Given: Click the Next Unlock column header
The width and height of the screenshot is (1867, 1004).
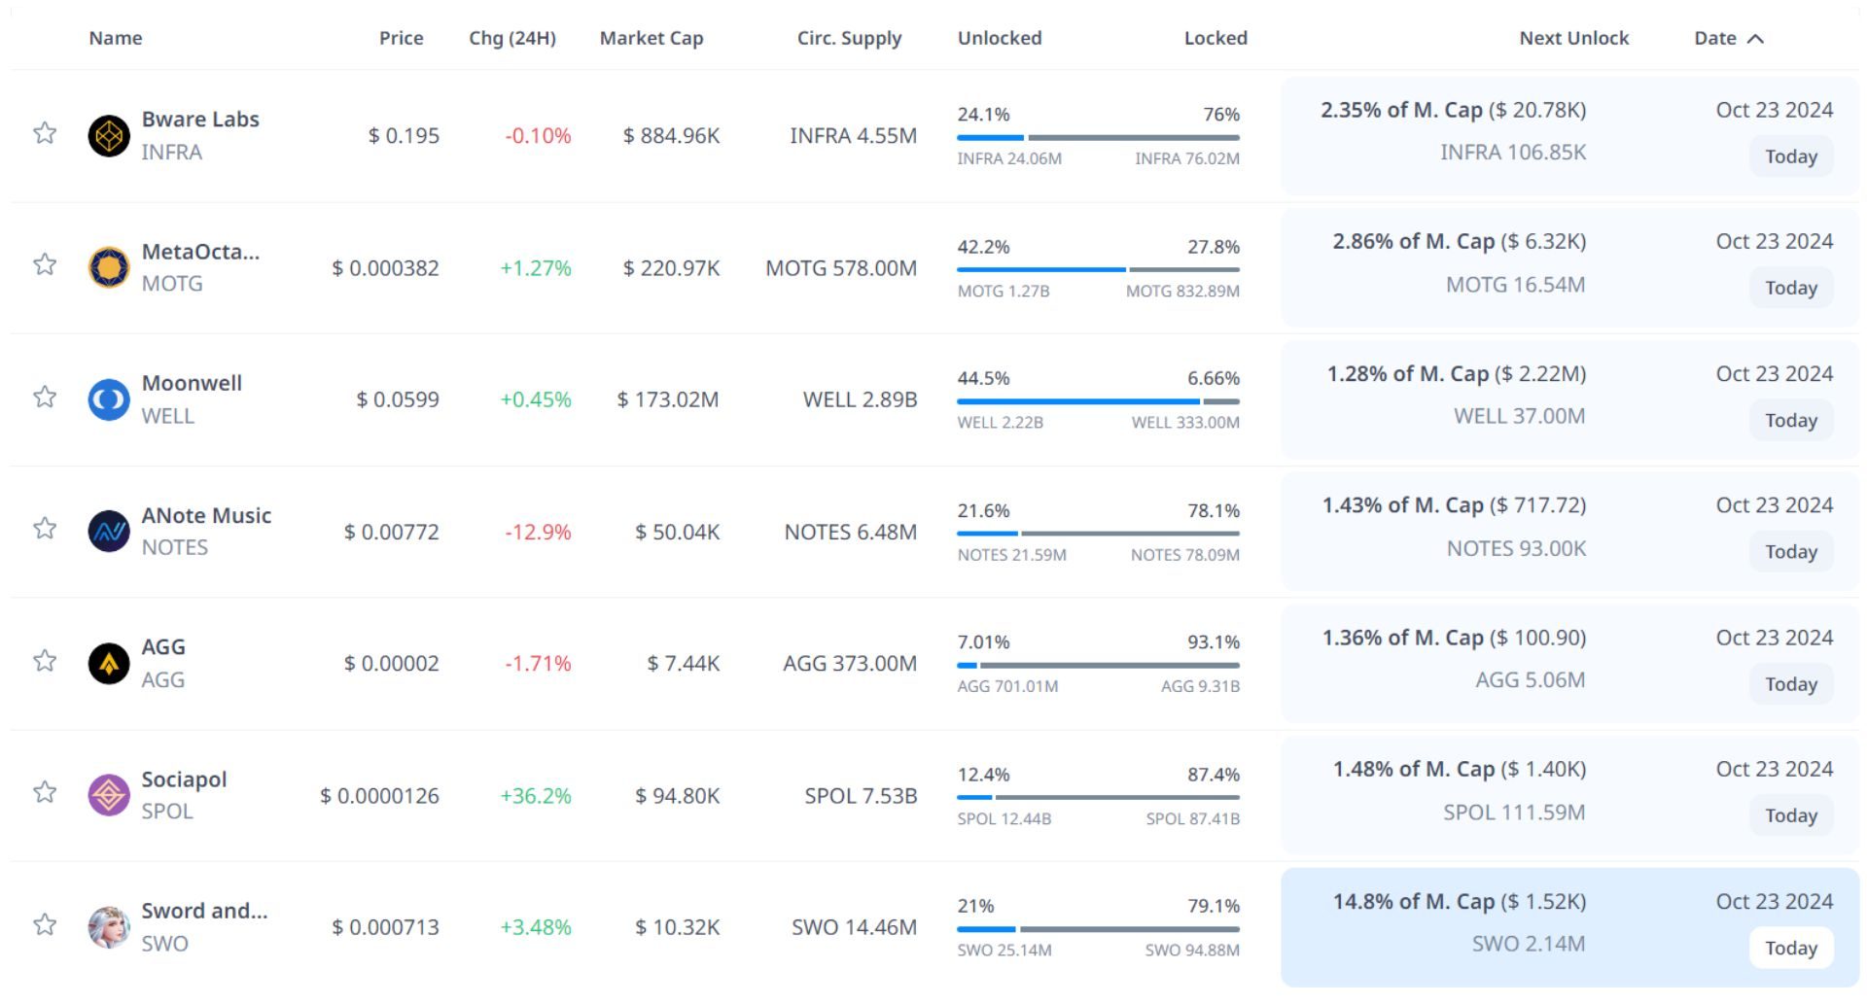Looking at the screenshot, I should [x=1573, y=39].
